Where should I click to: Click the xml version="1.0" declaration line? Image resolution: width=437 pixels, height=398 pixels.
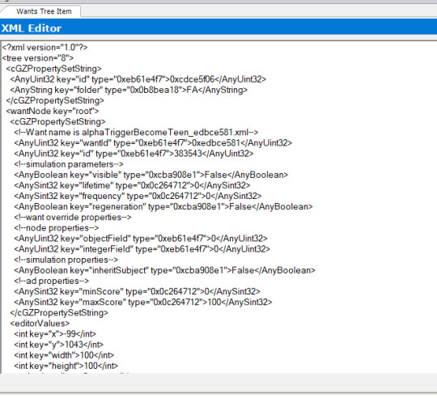[45, 48]
